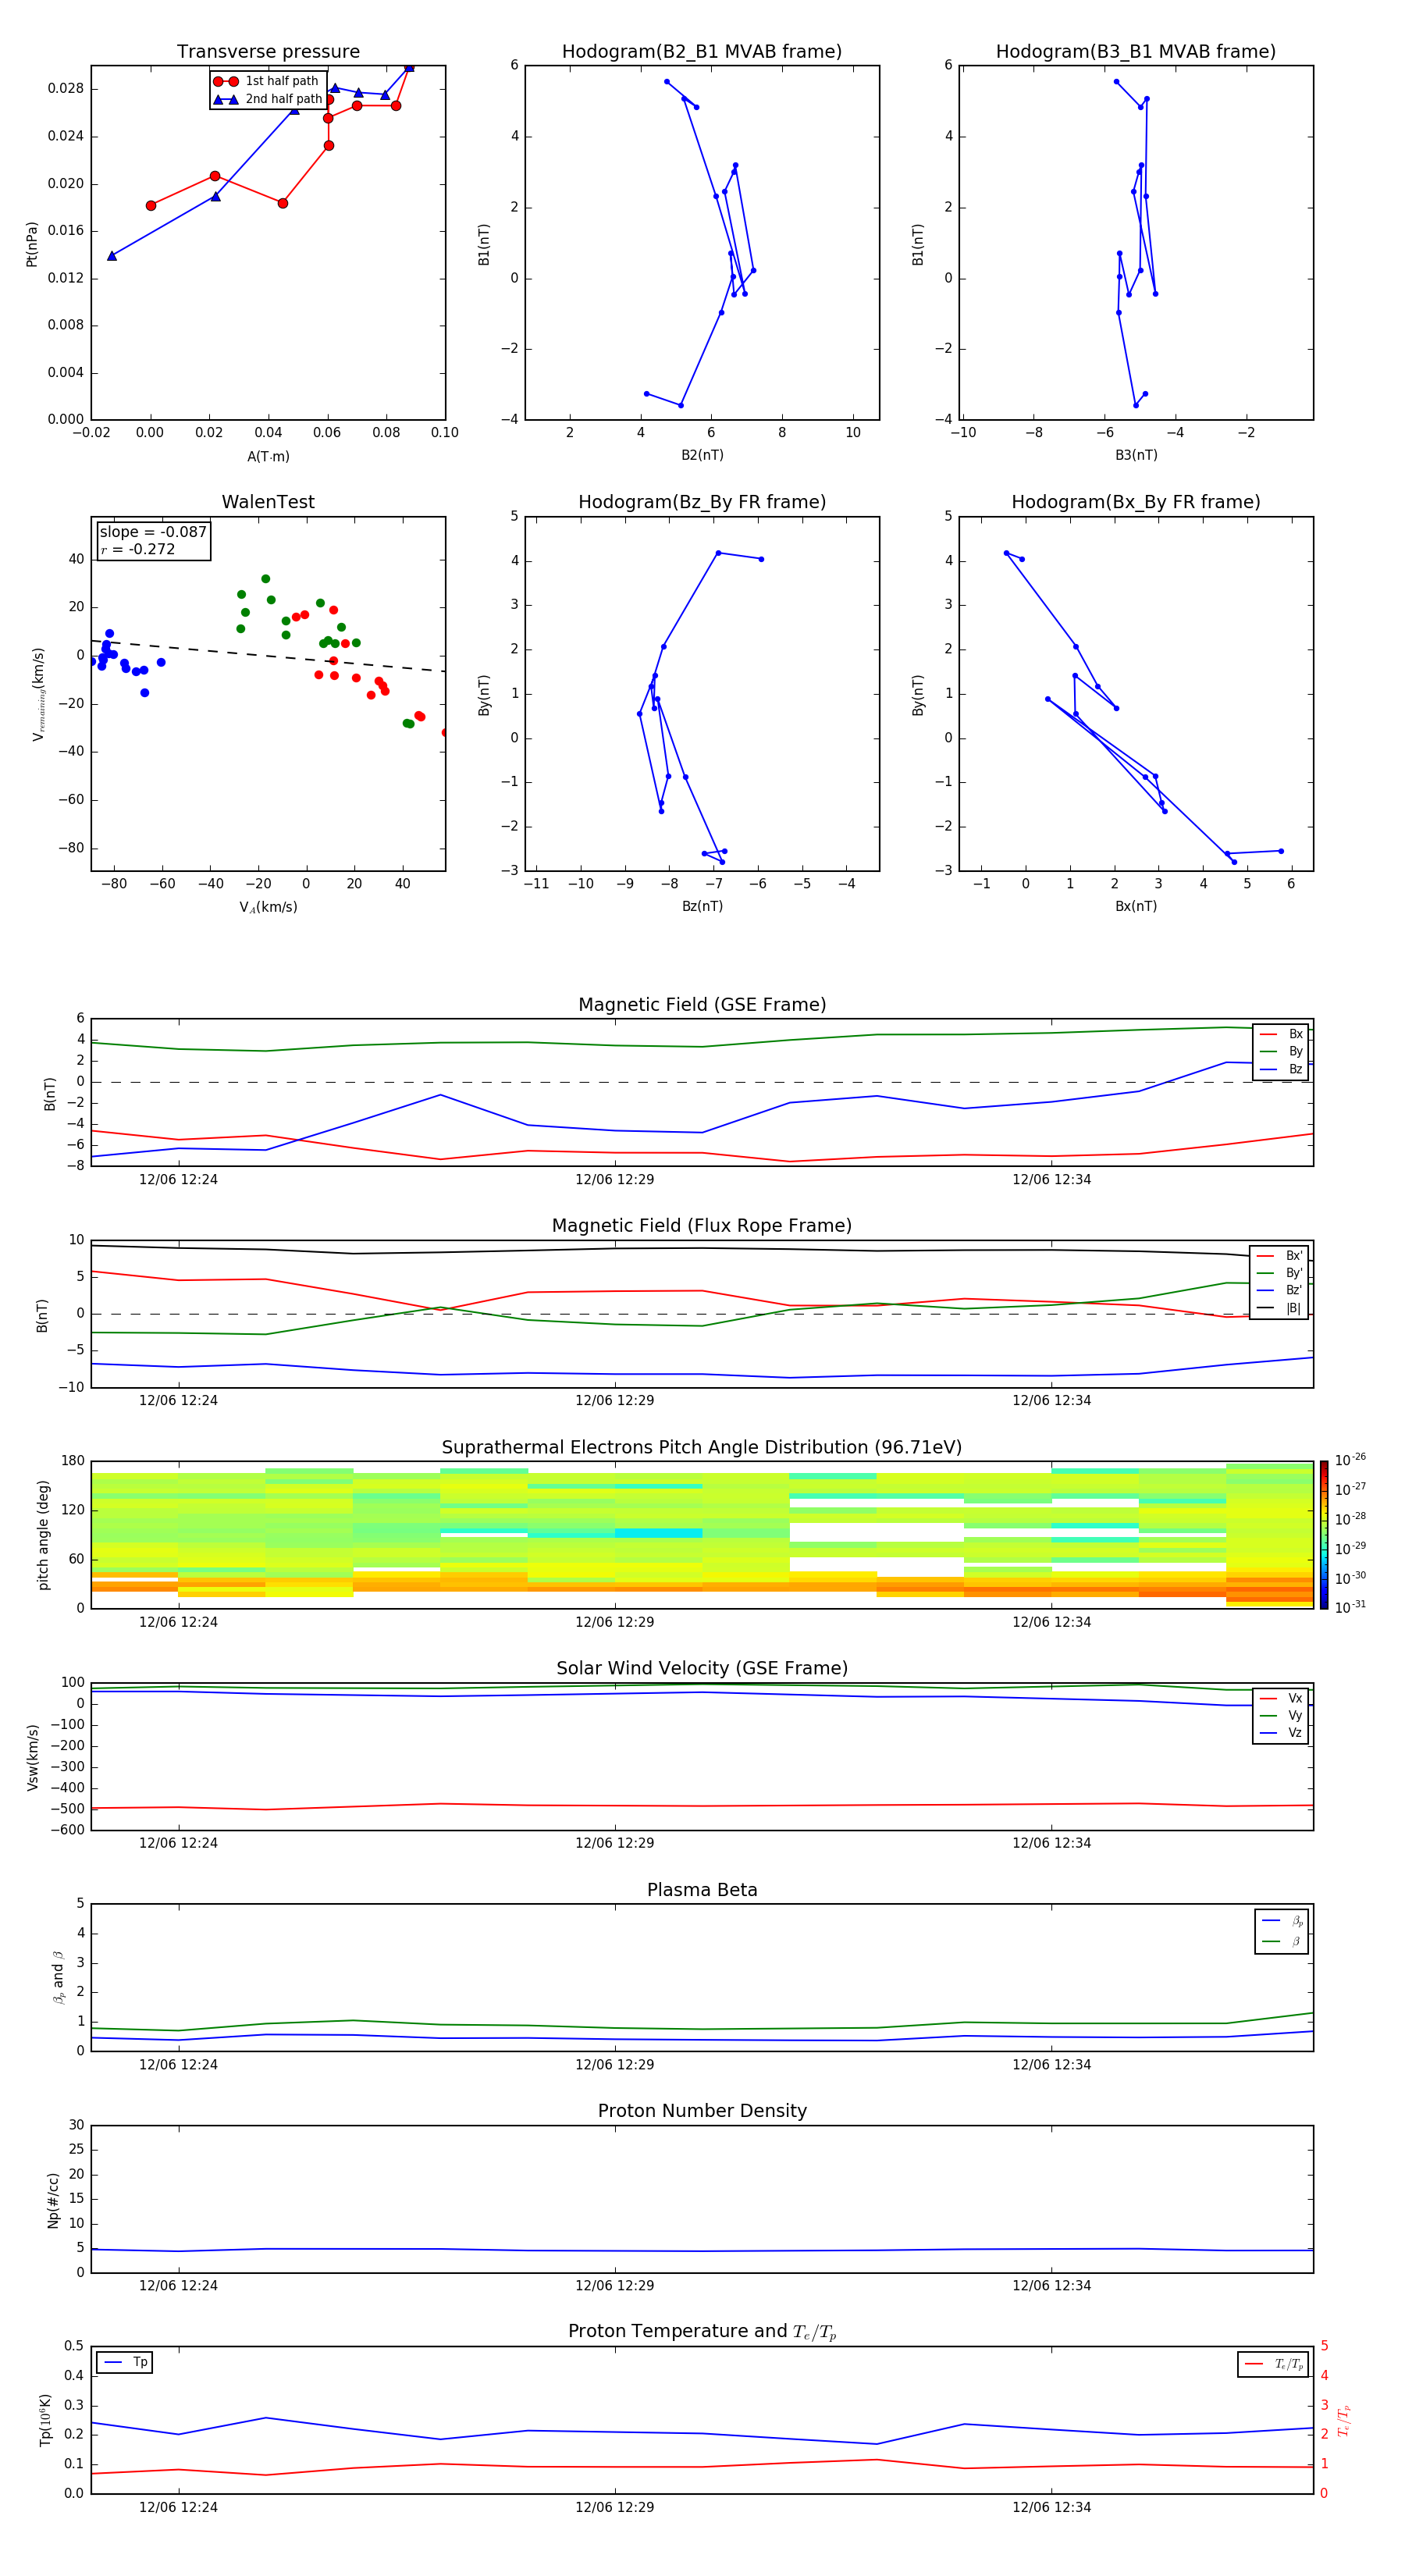Click the "Bx(nT)" x-axis label
Screen dimensions: 1405x2576
[x=1136, y=906]
